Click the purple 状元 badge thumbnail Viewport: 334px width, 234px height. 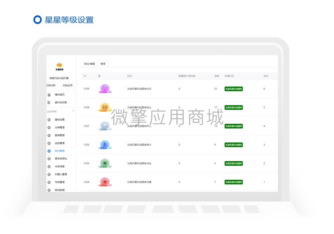pyautogui.click(x=105, y=89)
